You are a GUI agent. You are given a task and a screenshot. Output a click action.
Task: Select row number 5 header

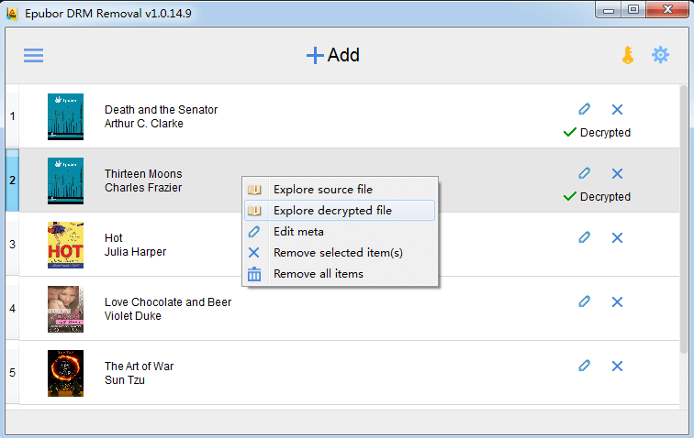tap(13, 373)
